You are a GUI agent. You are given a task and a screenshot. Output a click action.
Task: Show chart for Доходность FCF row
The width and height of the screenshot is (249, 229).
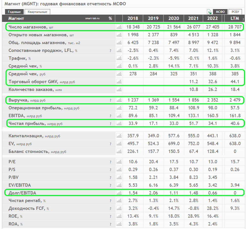click(x=119, y=208)
